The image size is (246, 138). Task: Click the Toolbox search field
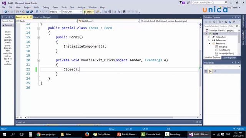8,21
